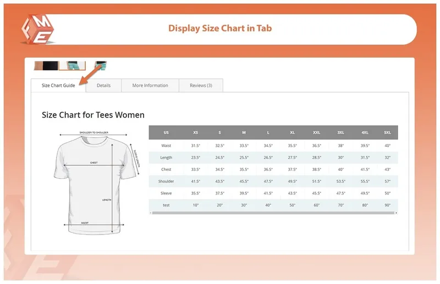Click the WAIST label on t-shirt diagram

(x=85, y=223)
